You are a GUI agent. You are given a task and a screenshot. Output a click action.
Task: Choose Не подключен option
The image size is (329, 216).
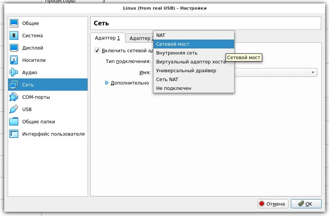[194, 88]
